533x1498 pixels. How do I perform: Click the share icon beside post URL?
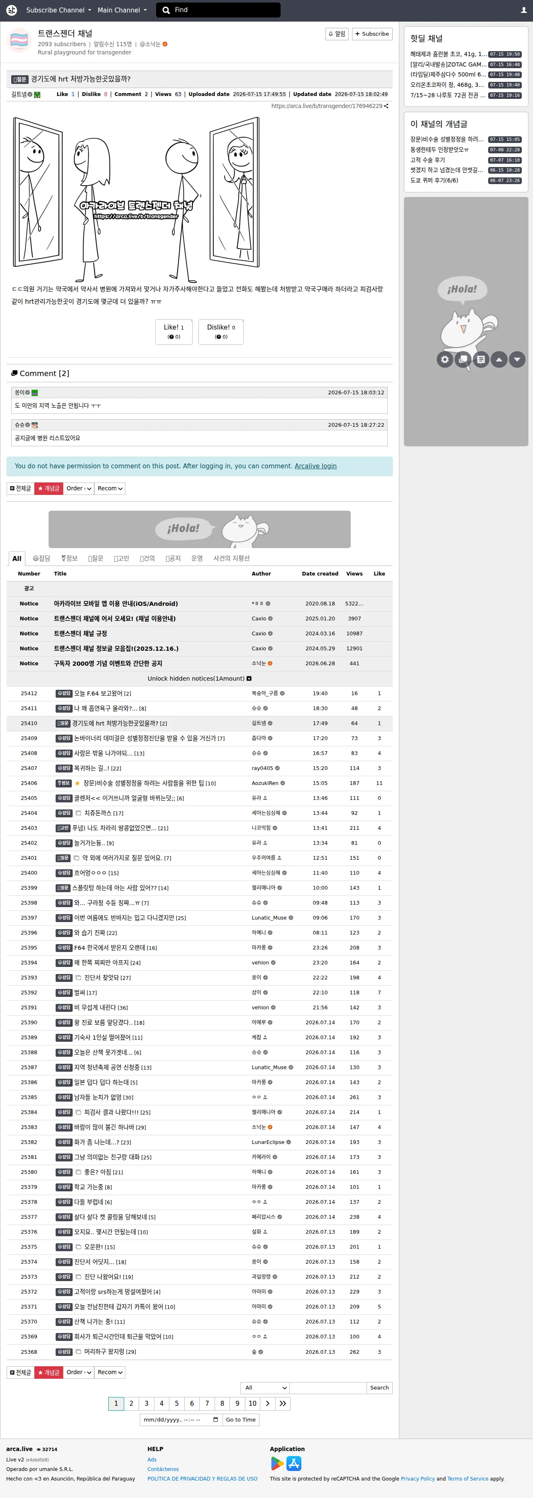(386, 106)
